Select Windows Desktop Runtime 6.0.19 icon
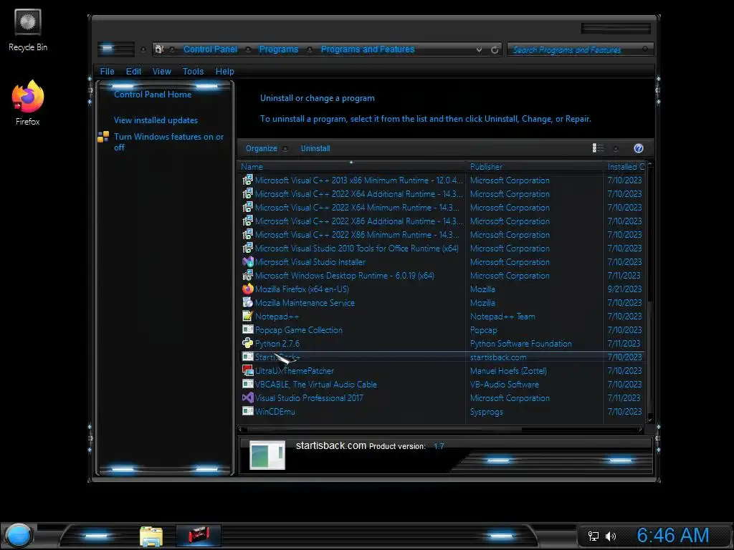This screenshot has height=550, width=734. [x=247, y=275]
